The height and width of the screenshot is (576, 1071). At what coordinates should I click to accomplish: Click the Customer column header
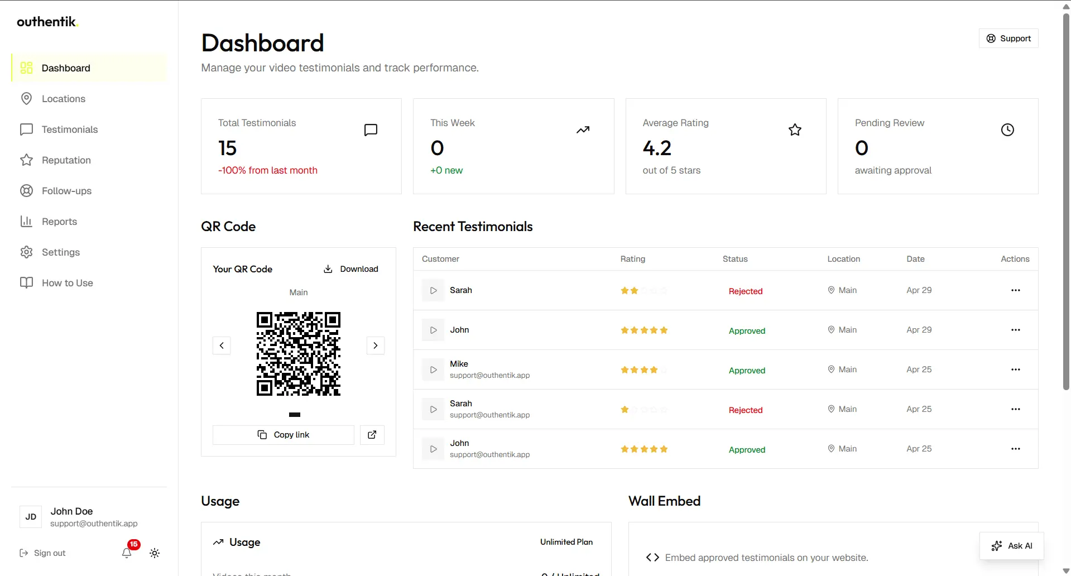pos(440,259)
